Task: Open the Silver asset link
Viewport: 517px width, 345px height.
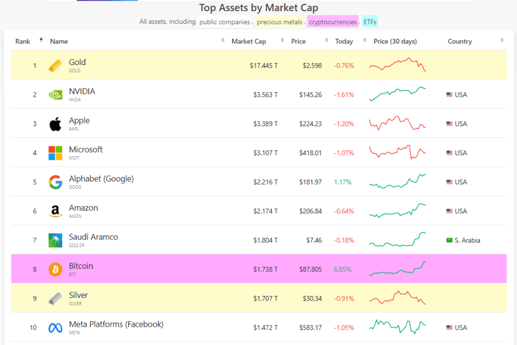Action: coord(79,295)
